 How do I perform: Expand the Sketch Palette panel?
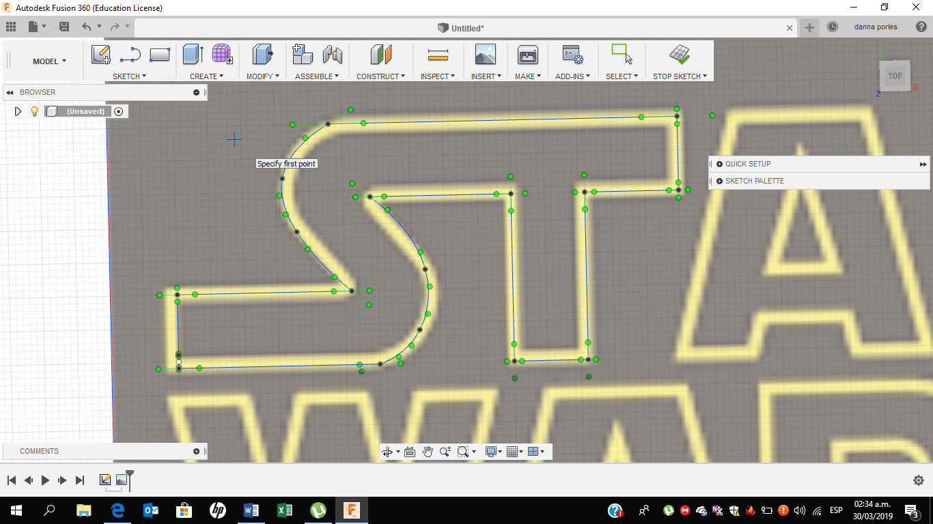[x=719, y=181]
